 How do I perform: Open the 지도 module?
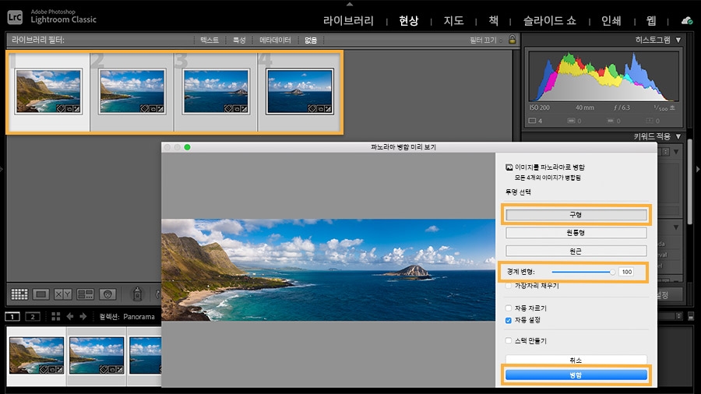pos(453,20)
